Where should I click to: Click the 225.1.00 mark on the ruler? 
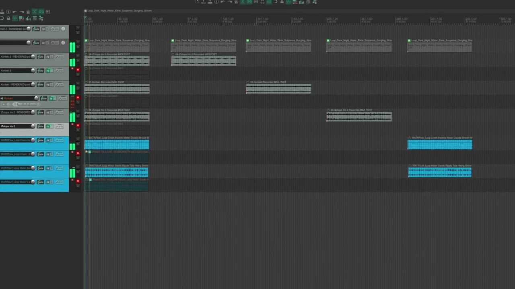pos(332,19)
